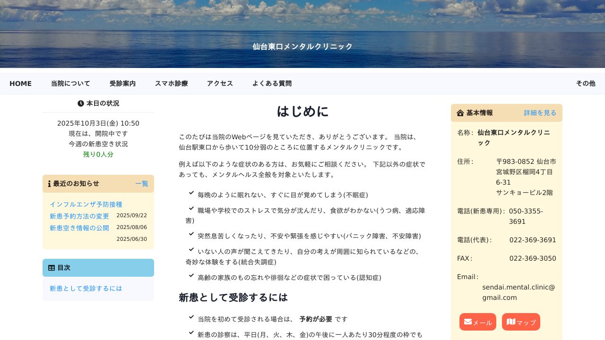The image size is (605, 340).
Task: Click the map icon on the マップ button
Action: pyautogui.click(x=511, y=322)
